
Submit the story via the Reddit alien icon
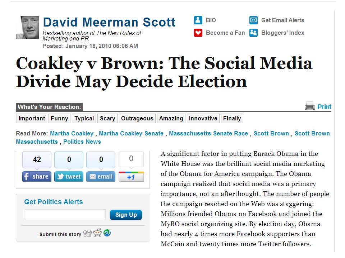coord(97,233)
